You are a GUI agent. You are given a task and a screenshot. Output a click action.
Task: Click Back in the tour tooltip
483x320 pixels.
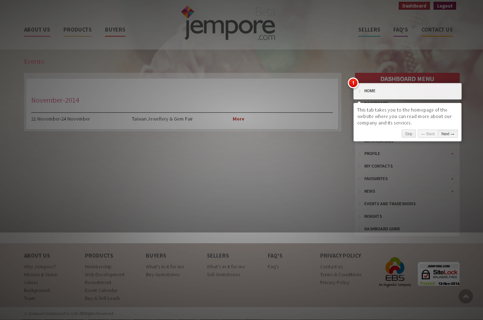(428, 134)
